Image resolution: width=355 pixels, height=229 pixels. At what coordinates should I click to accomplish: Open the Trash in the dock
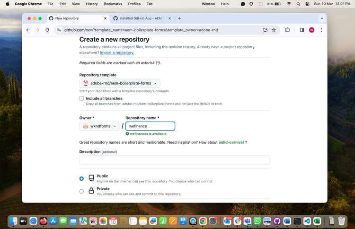[341, 221]
